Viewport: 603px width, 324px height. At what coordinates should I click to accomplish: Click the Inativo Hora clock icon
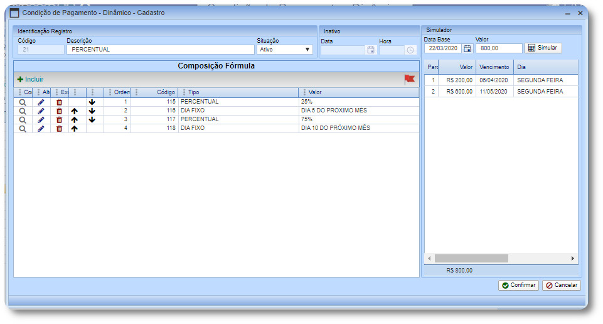[410, 50]
